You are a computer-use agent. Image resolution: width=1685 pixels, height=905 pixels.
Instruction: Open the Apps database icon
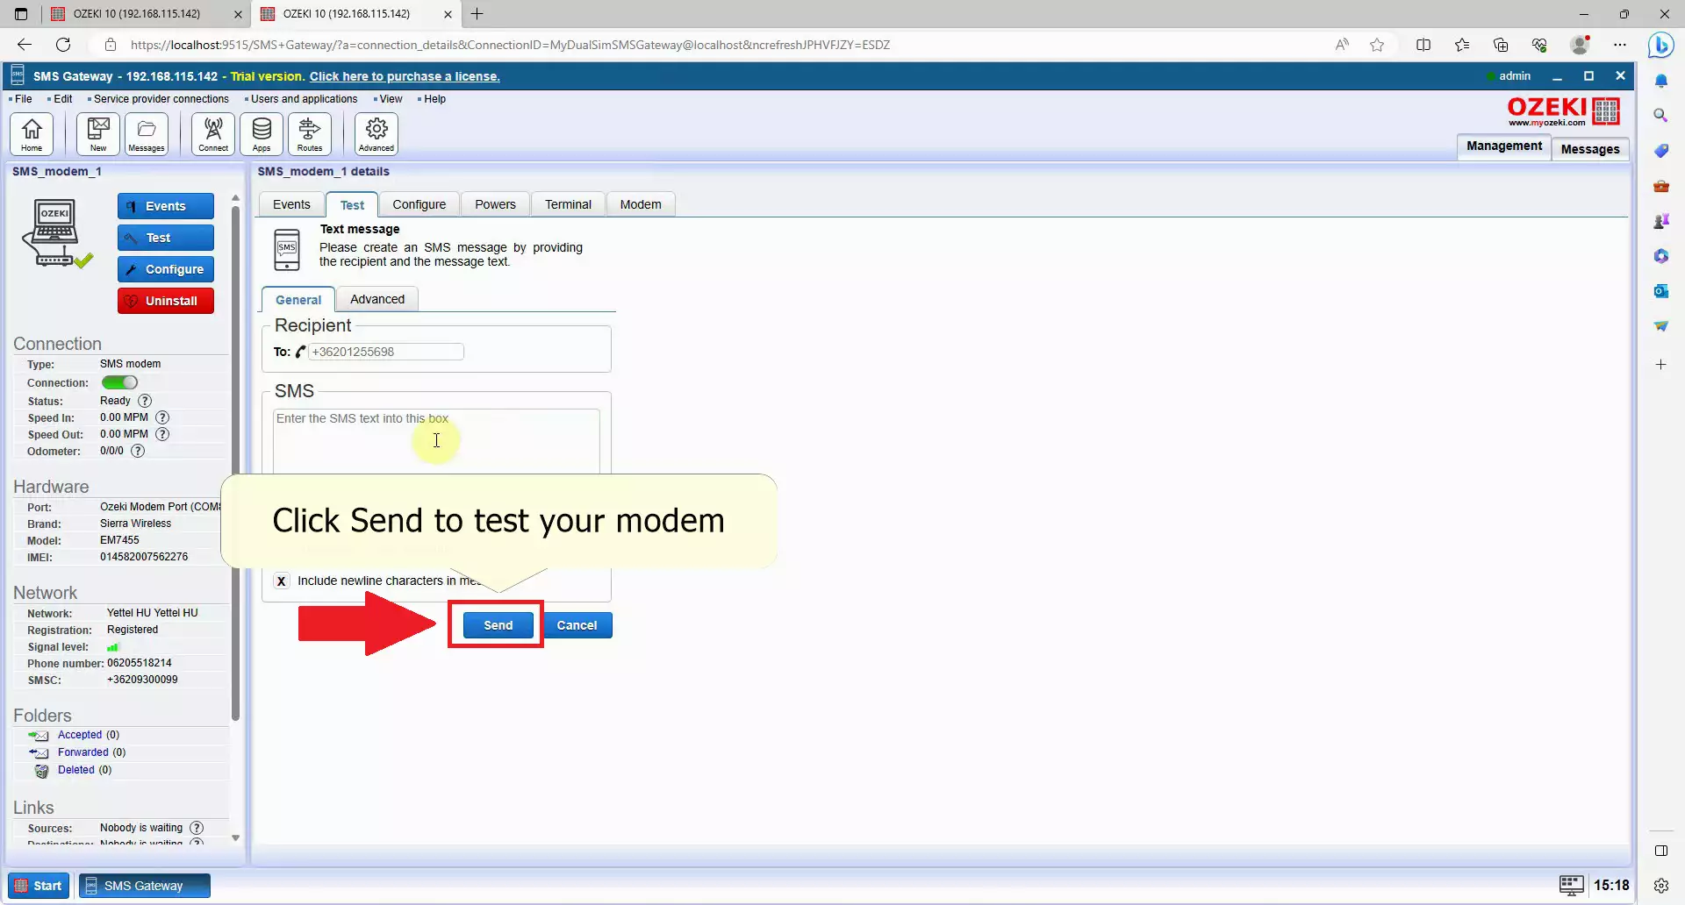pos(262,134)
